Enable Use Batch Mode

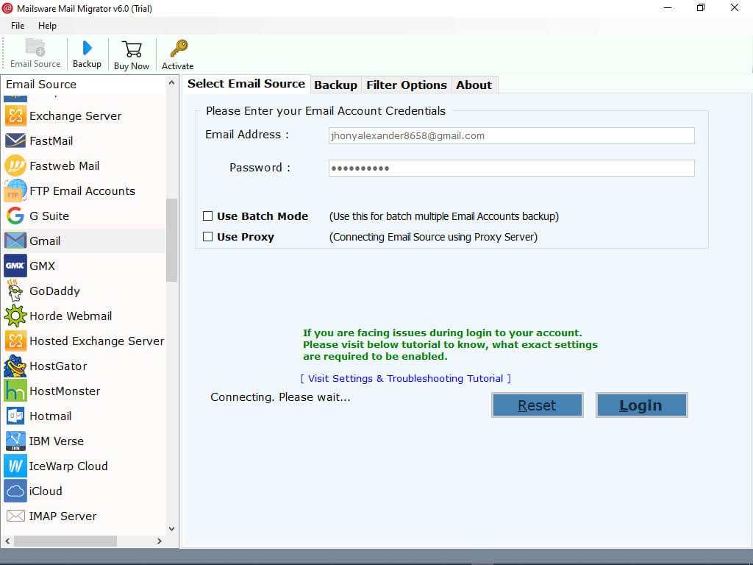click(209, 216)
